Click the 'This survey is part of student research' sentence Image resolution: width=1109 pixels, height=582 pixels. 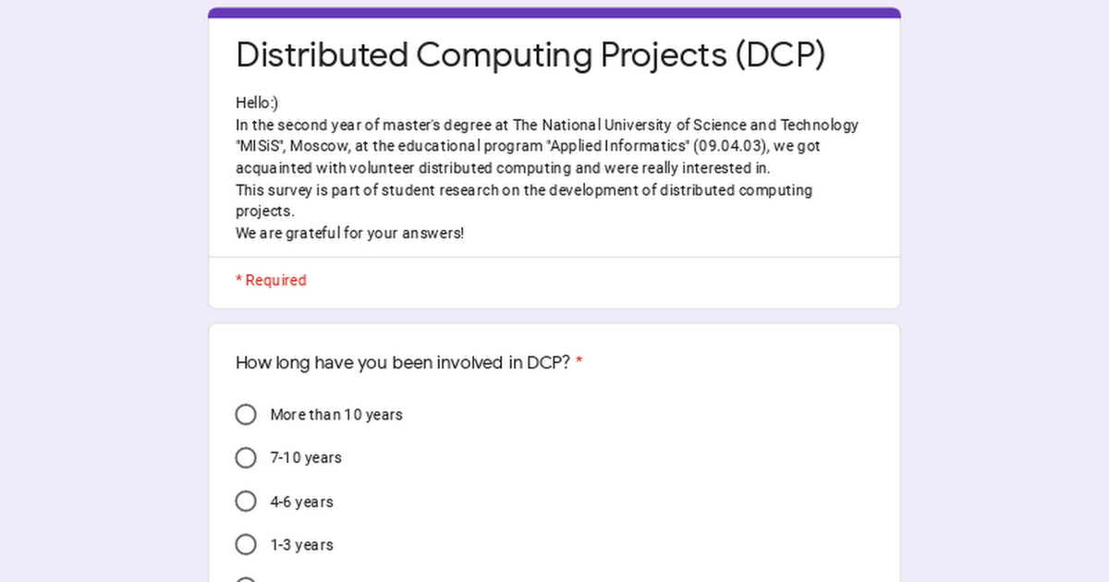pyautogui.click(x=524, y=200)
